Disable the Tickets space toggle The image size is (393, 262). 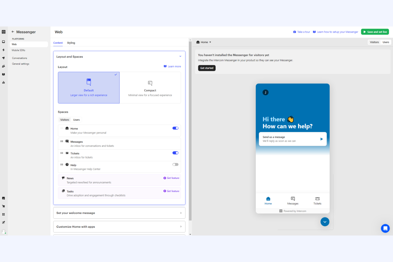[x=175, y=153]
